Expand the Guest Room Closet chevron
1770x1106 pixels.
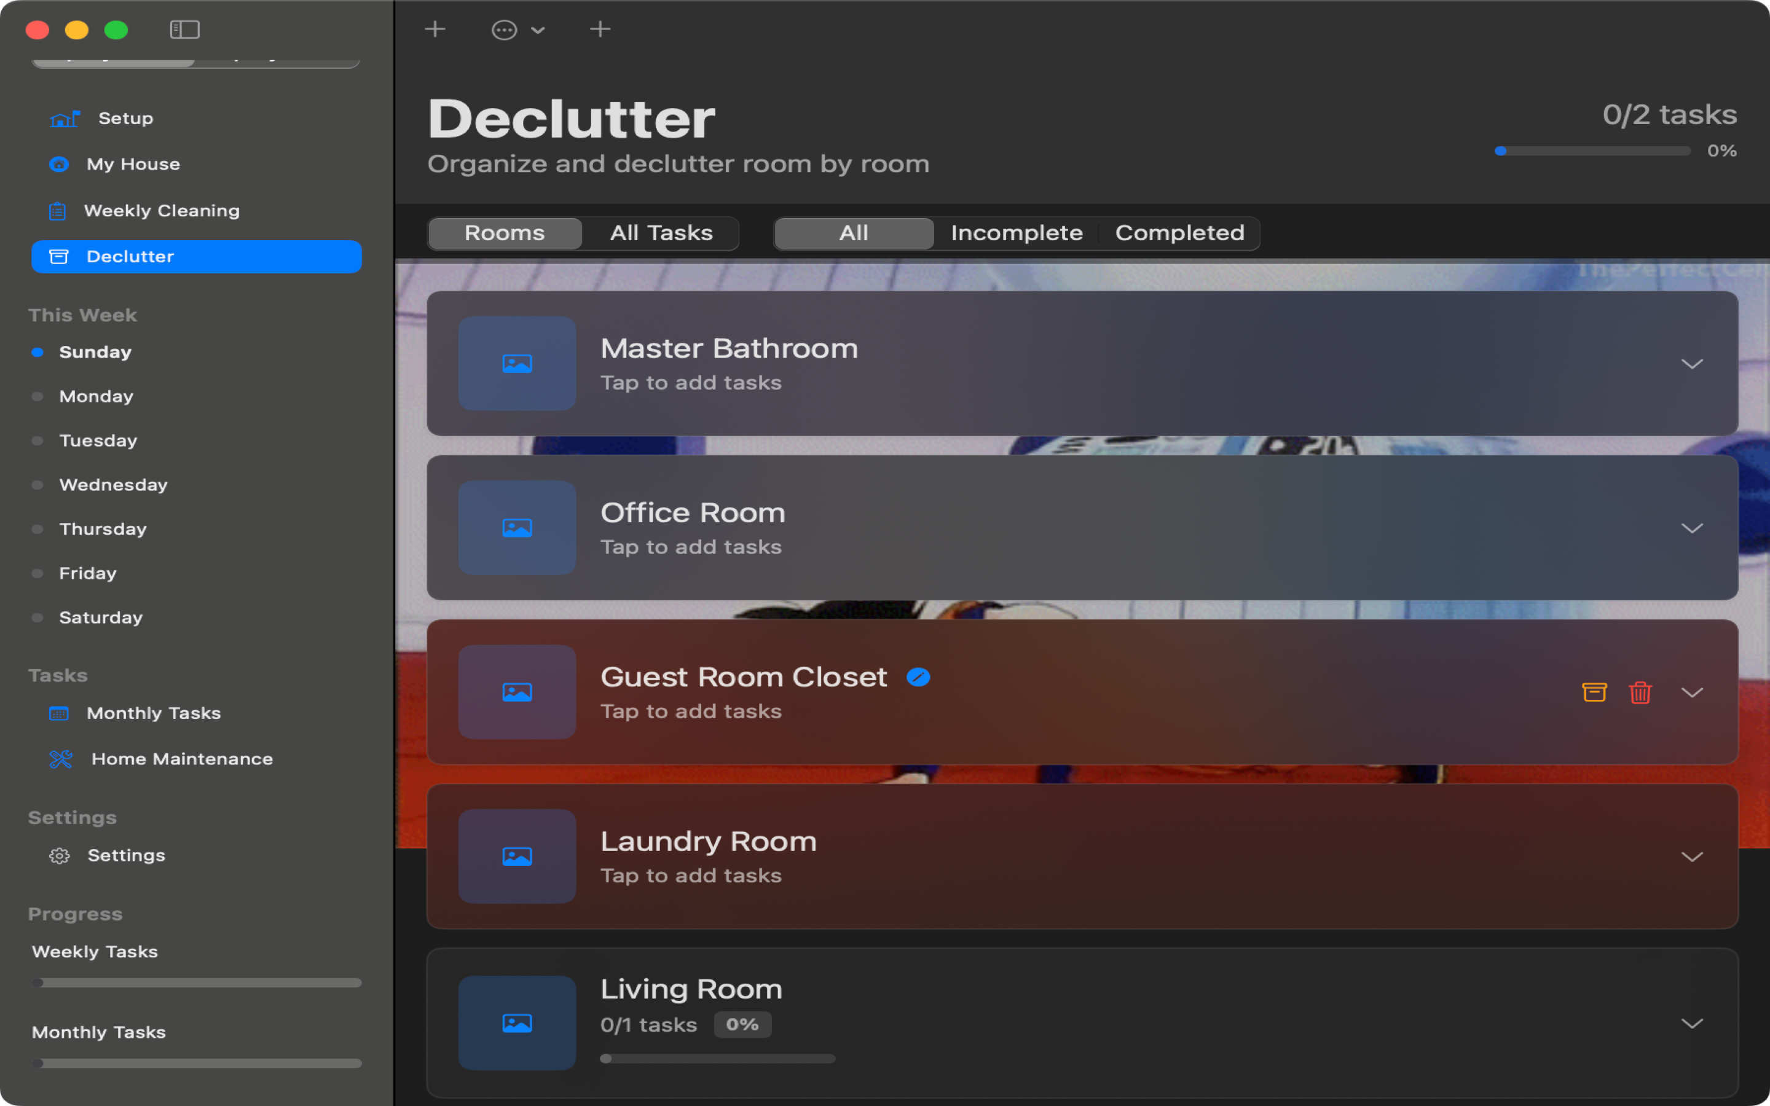[1692, 692]
